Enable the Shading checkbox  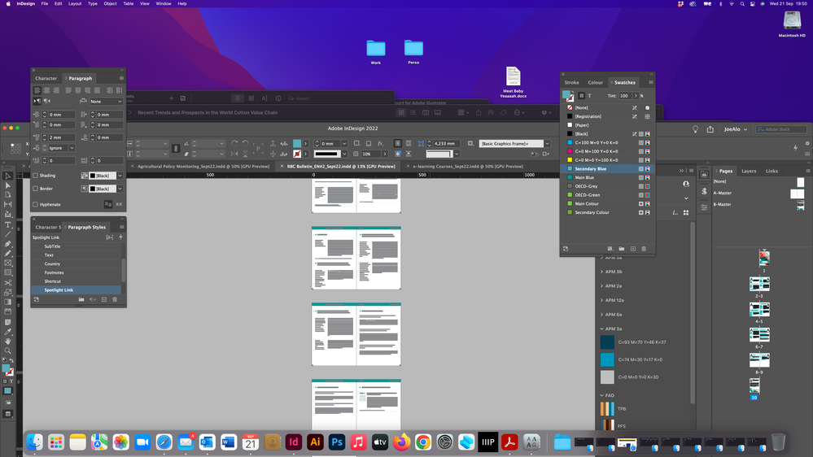click(x=35, y=176)
